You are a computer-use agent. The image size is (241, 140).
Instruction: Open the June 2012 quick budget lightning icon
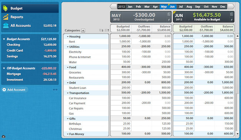point(231,20)
